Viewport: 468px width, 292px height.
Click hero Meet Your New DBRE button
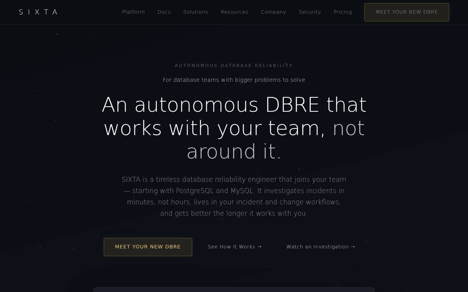pyautogui.click(x=148, y=247)
